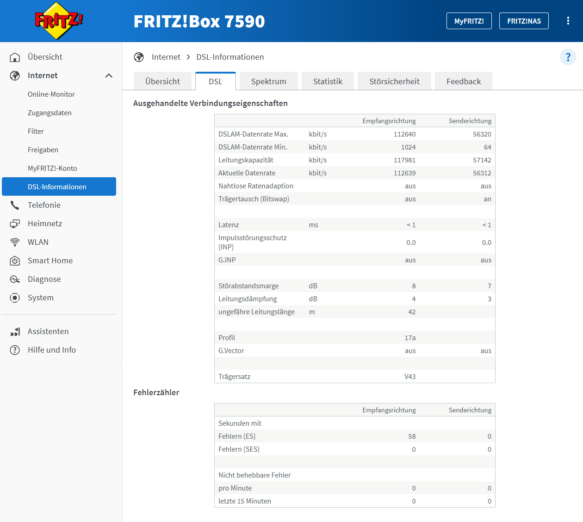Screen dimensions: 583x522
Task: Switch to the Übersicht tab
Action: click(162, 81)
